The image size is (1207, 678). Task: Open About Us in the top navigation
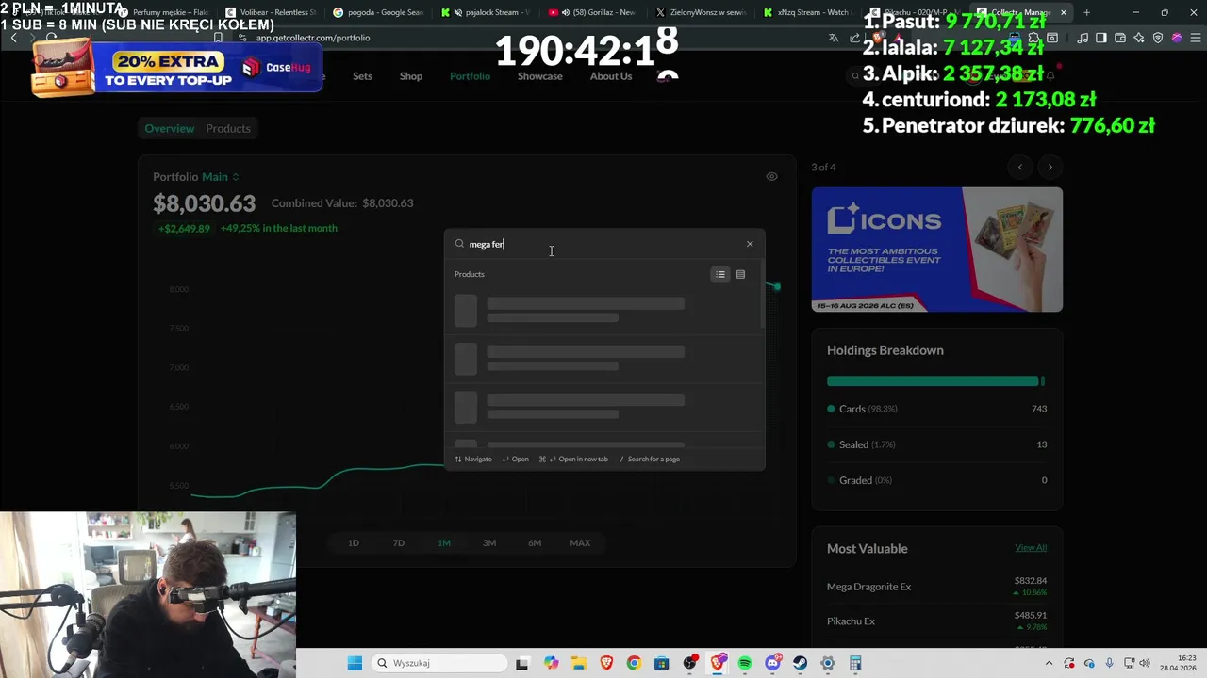611,76
